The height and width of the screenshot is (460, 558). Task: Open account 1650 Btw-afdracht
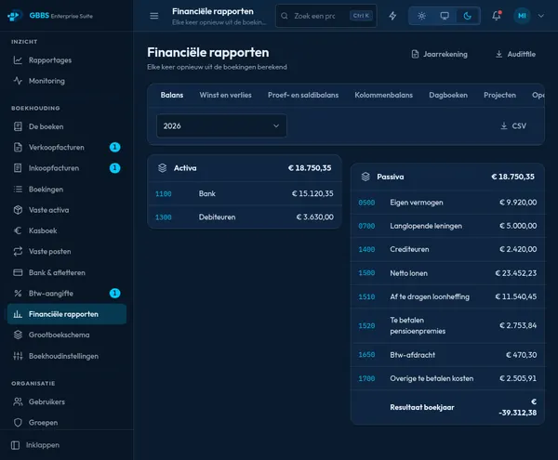[x=366, y=355]
